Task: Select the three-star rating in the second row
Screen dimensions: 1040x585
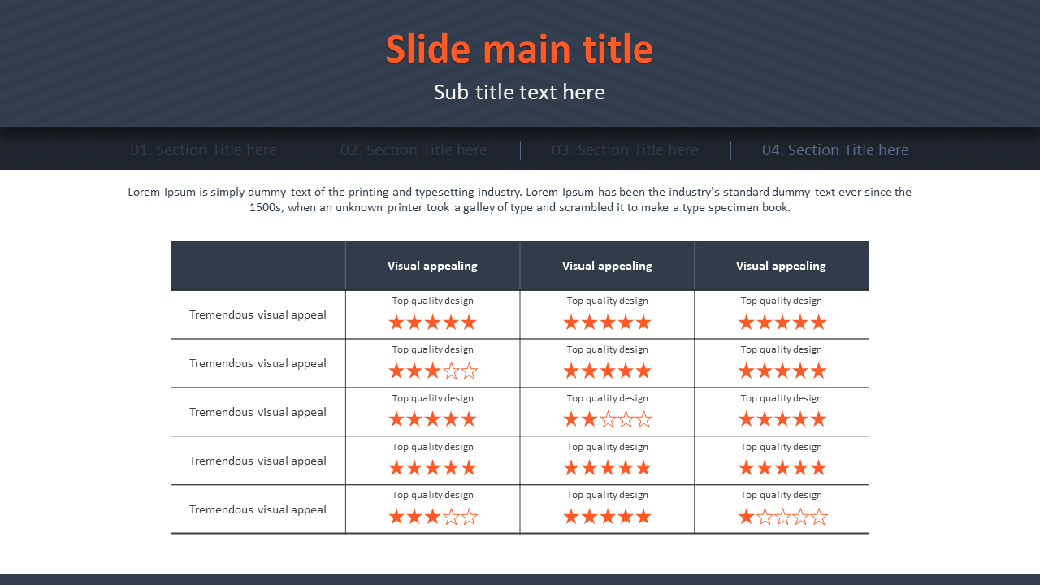Action: tap(432, 371)
